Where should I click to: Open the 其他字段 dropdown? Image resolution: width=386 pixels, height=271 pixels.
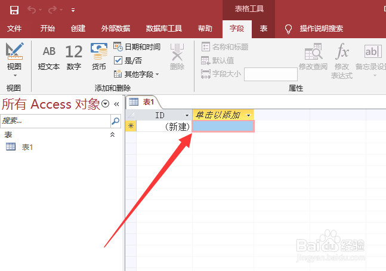[136, 74]
